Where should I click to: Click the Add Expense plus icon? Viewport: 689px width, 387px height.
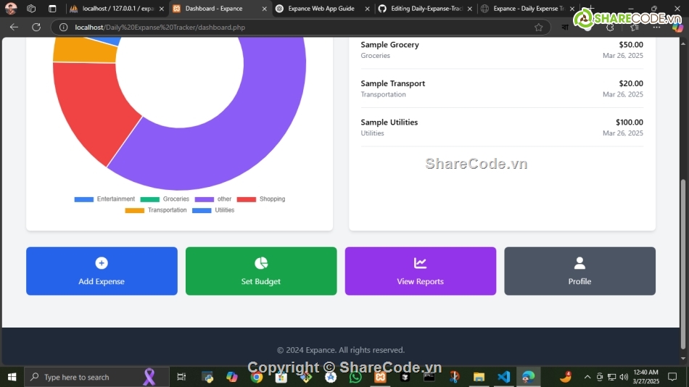point(102,263)
